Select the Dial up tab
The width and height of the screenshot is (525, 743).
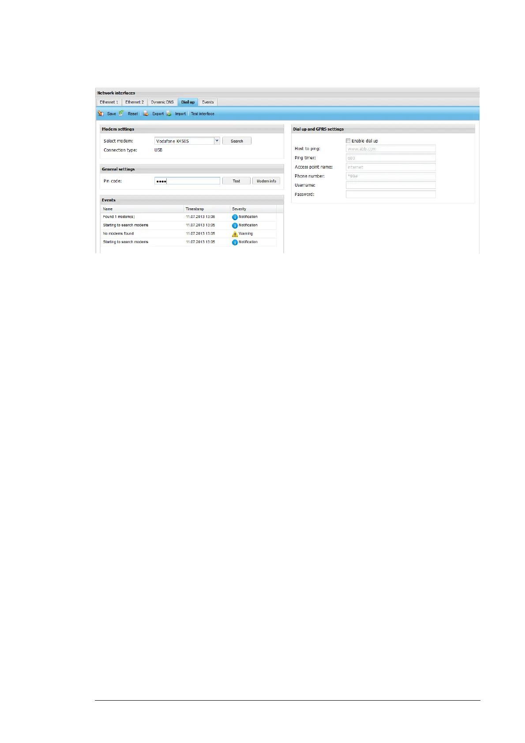pos(188,102)
